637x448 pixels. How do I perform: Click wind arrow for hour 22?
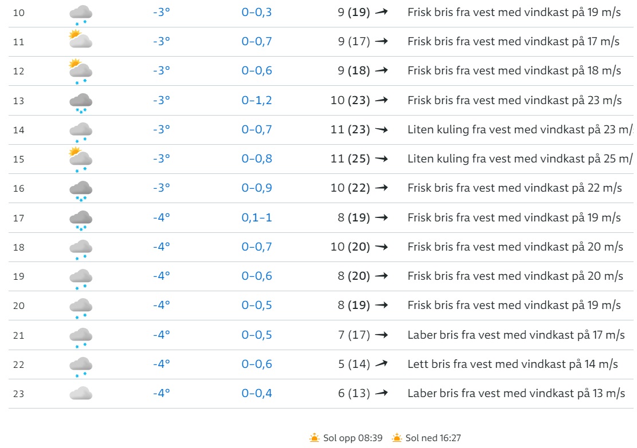(x=381, y=364)
